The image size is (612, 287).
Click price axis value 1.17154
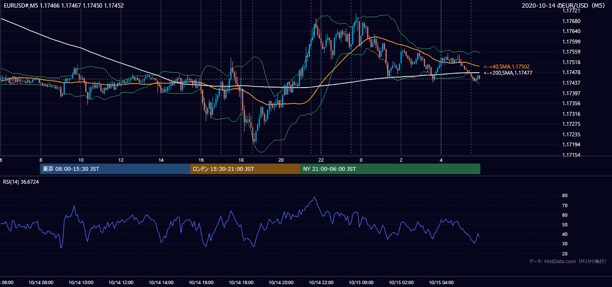click(x=571, y=155)
